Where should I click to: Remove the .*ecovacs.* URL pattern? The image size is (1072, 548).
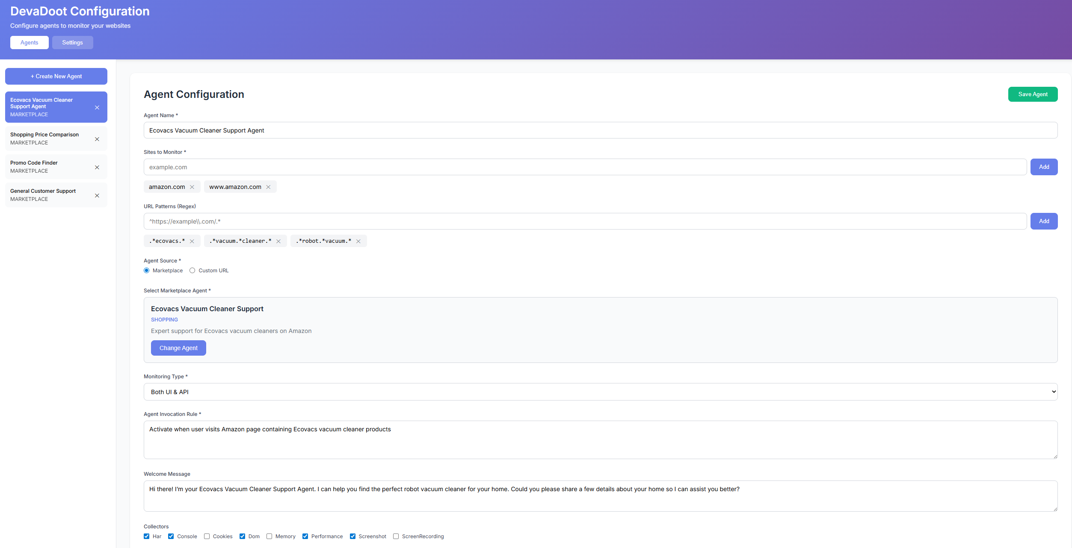192,241
